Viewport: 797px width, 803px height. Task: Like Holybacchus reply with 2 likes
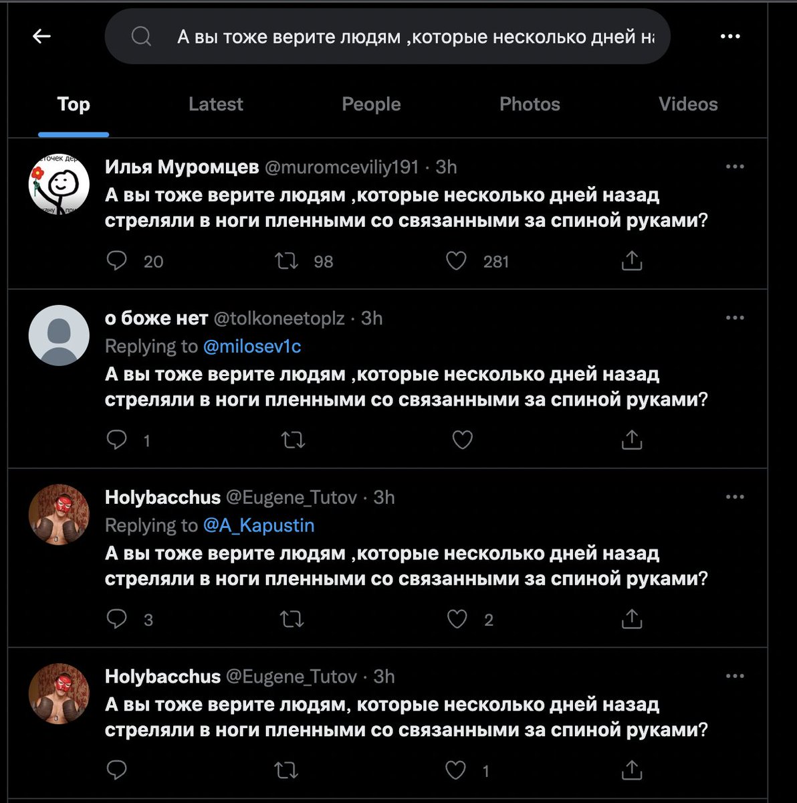(x=457, y=620)
